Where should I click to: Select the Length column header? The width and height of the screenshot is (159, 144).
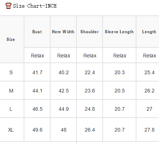click(149, 32)
